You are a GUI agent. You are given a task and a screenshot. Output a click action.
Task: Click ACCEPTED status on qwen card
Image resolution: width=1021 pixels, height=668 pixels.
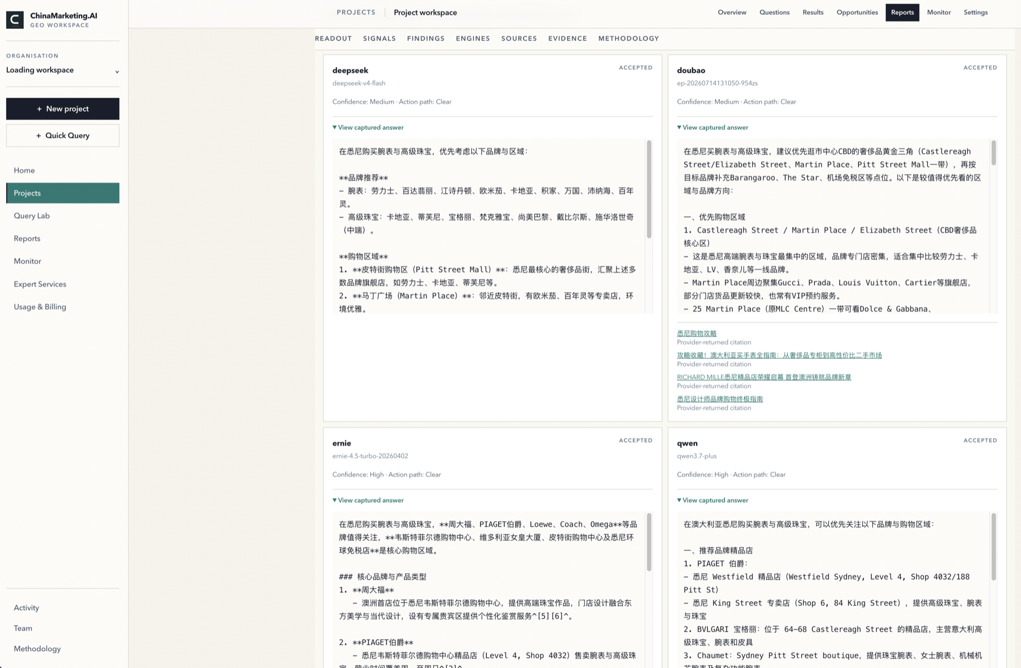tap(980, 440)
